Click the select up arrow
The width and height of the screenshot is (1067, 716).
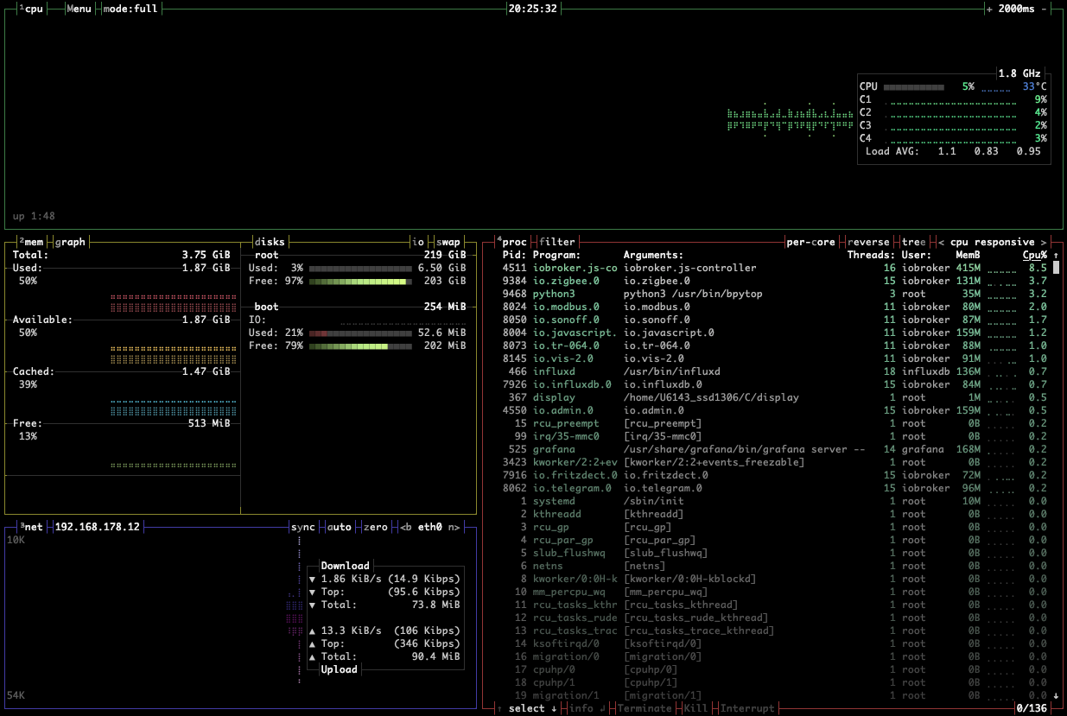(499, 708)
